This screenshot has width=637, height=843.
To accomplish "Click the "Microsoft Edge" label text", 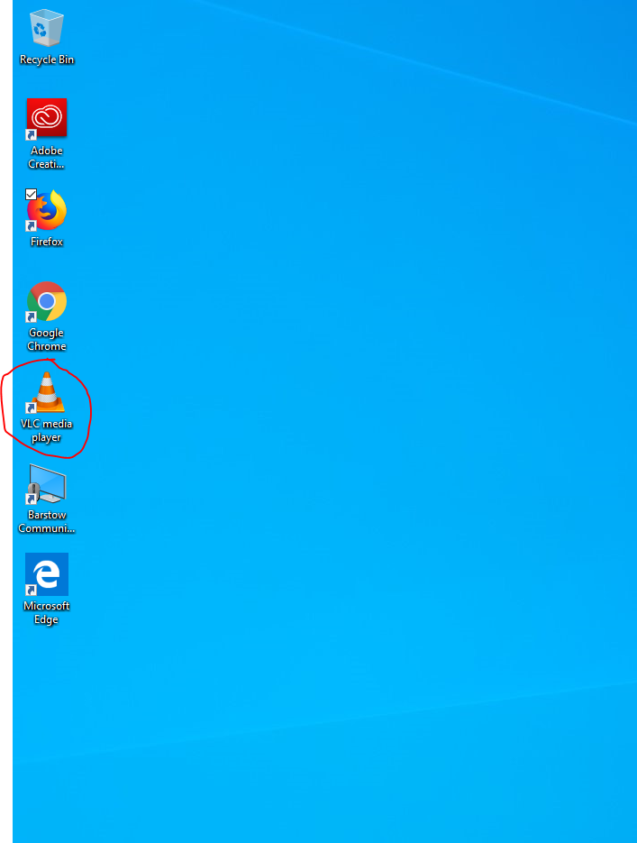I will [x=46, y=613].
